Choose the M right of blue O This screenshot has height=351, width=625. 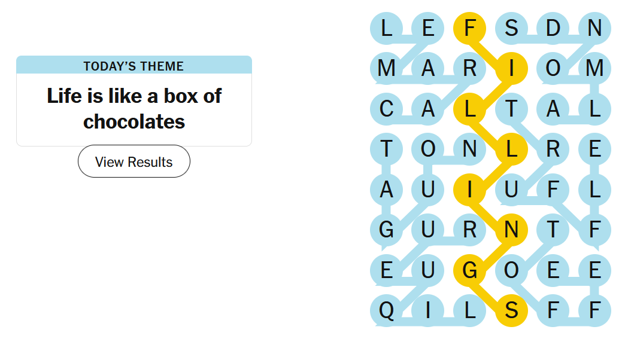(x=594, y=68)
